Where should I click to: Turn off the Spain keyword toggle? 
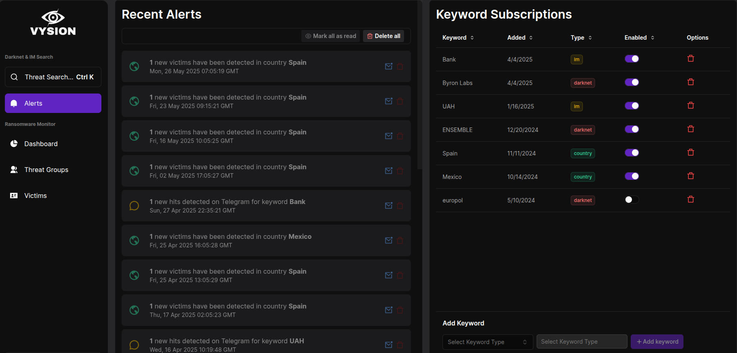[632, 153]
